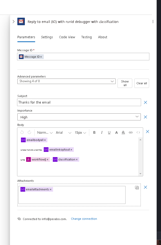Image resolution: width=161 pixels, height=245 pixels.
Task: Click the body editor scroll up arrow
Action: (x=141, y=140)
